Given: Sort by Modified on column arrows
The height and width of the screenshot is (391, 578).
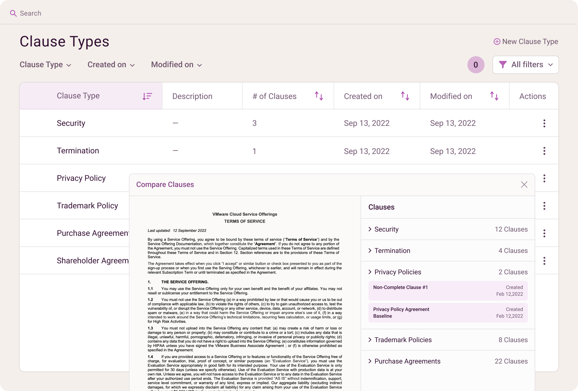Looking at the screenshot, I should tap(494, 96).
